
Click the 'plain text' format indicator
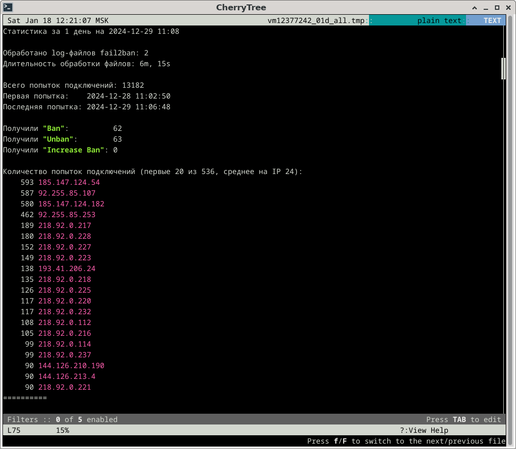(439, 21)
